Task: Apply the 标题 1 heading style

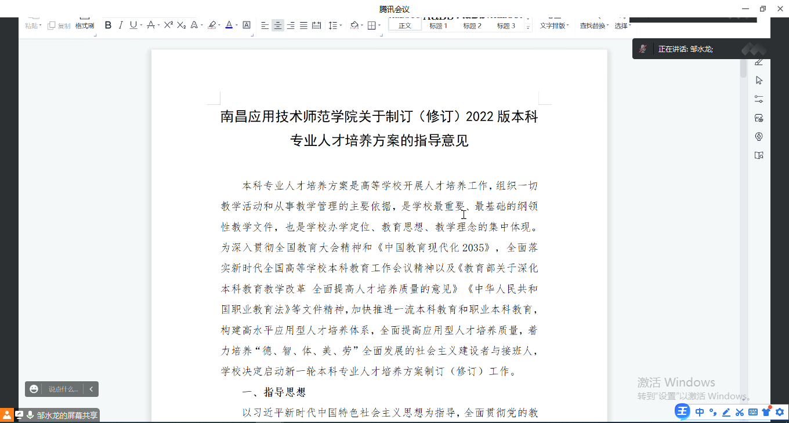Action: click(438, 25)
